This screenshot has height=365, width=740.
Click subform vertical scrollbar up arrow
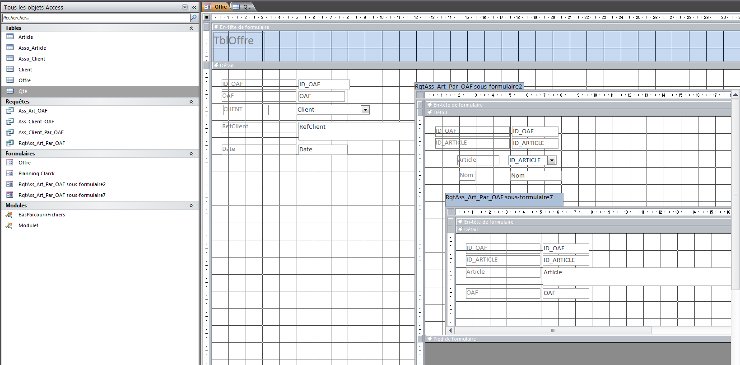(x=735, y=95)
